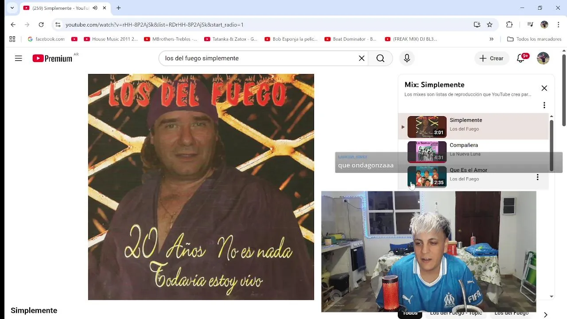Viewport: 567px width, 319px height.
Task: Open Chrome tab search dropdown
Action: (12, 8)
